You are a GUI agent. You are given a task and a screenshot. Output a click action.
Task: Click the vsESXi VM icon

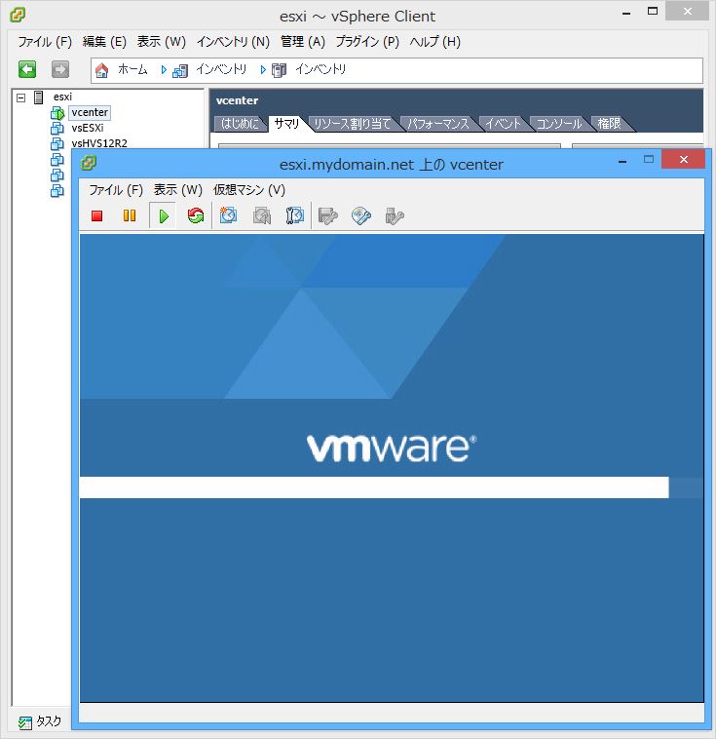[57, 128]
